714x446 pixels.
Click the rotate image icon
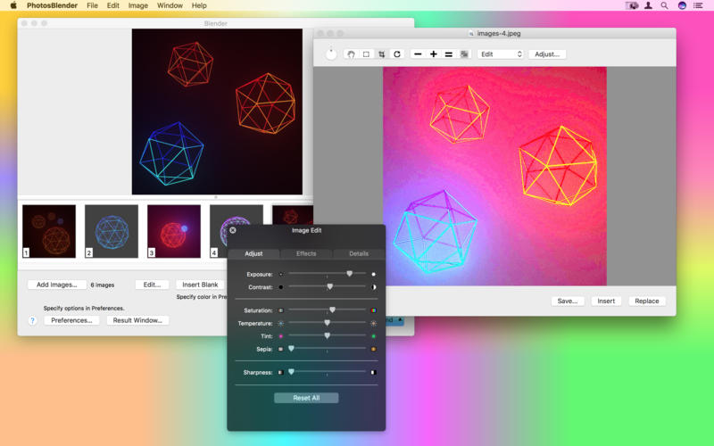tap(397, 54)
